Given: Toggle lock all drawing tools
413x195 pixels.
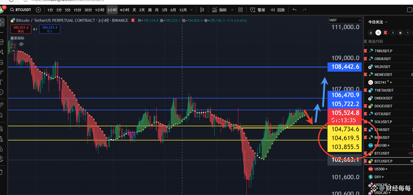Looking at the screenshot, I should point(1,149).
